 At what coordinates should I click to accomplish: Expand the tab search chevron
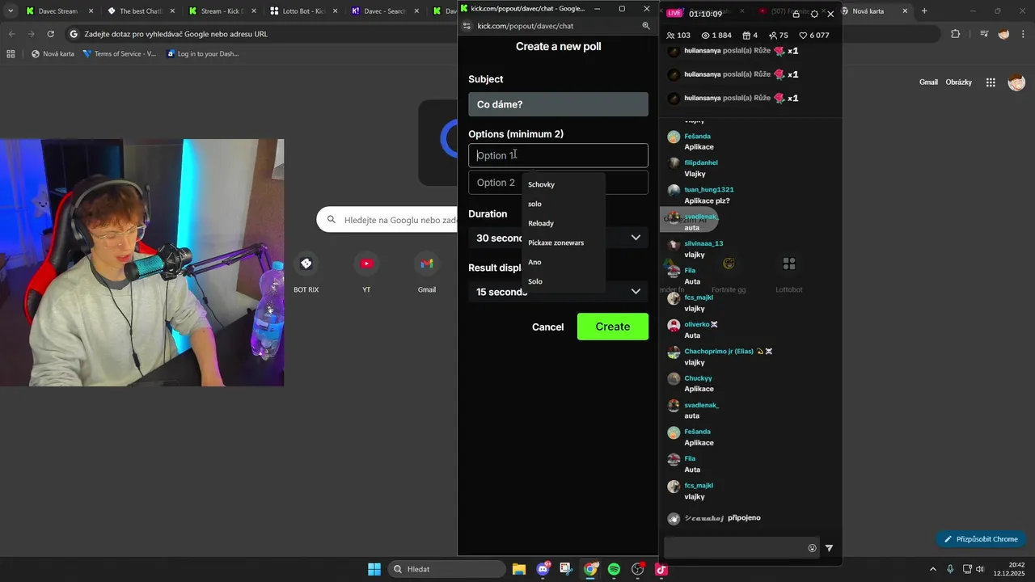[11, 11]
